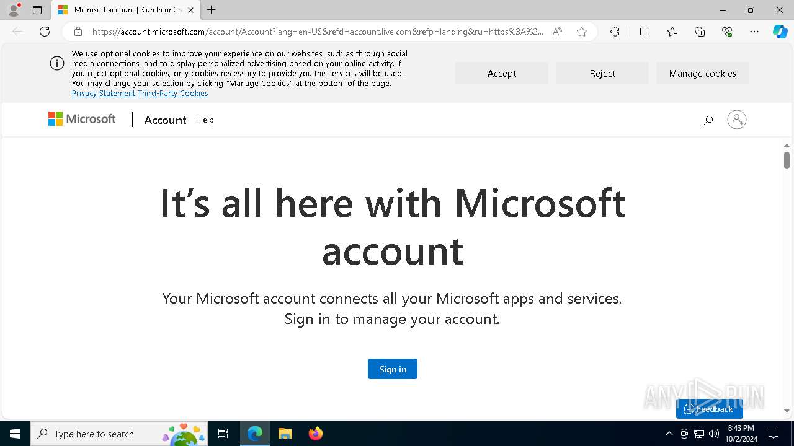The width and height of the screenshot is (794, 446).
Task: Open the Feedback button
Action: click(x=710, y=409)
